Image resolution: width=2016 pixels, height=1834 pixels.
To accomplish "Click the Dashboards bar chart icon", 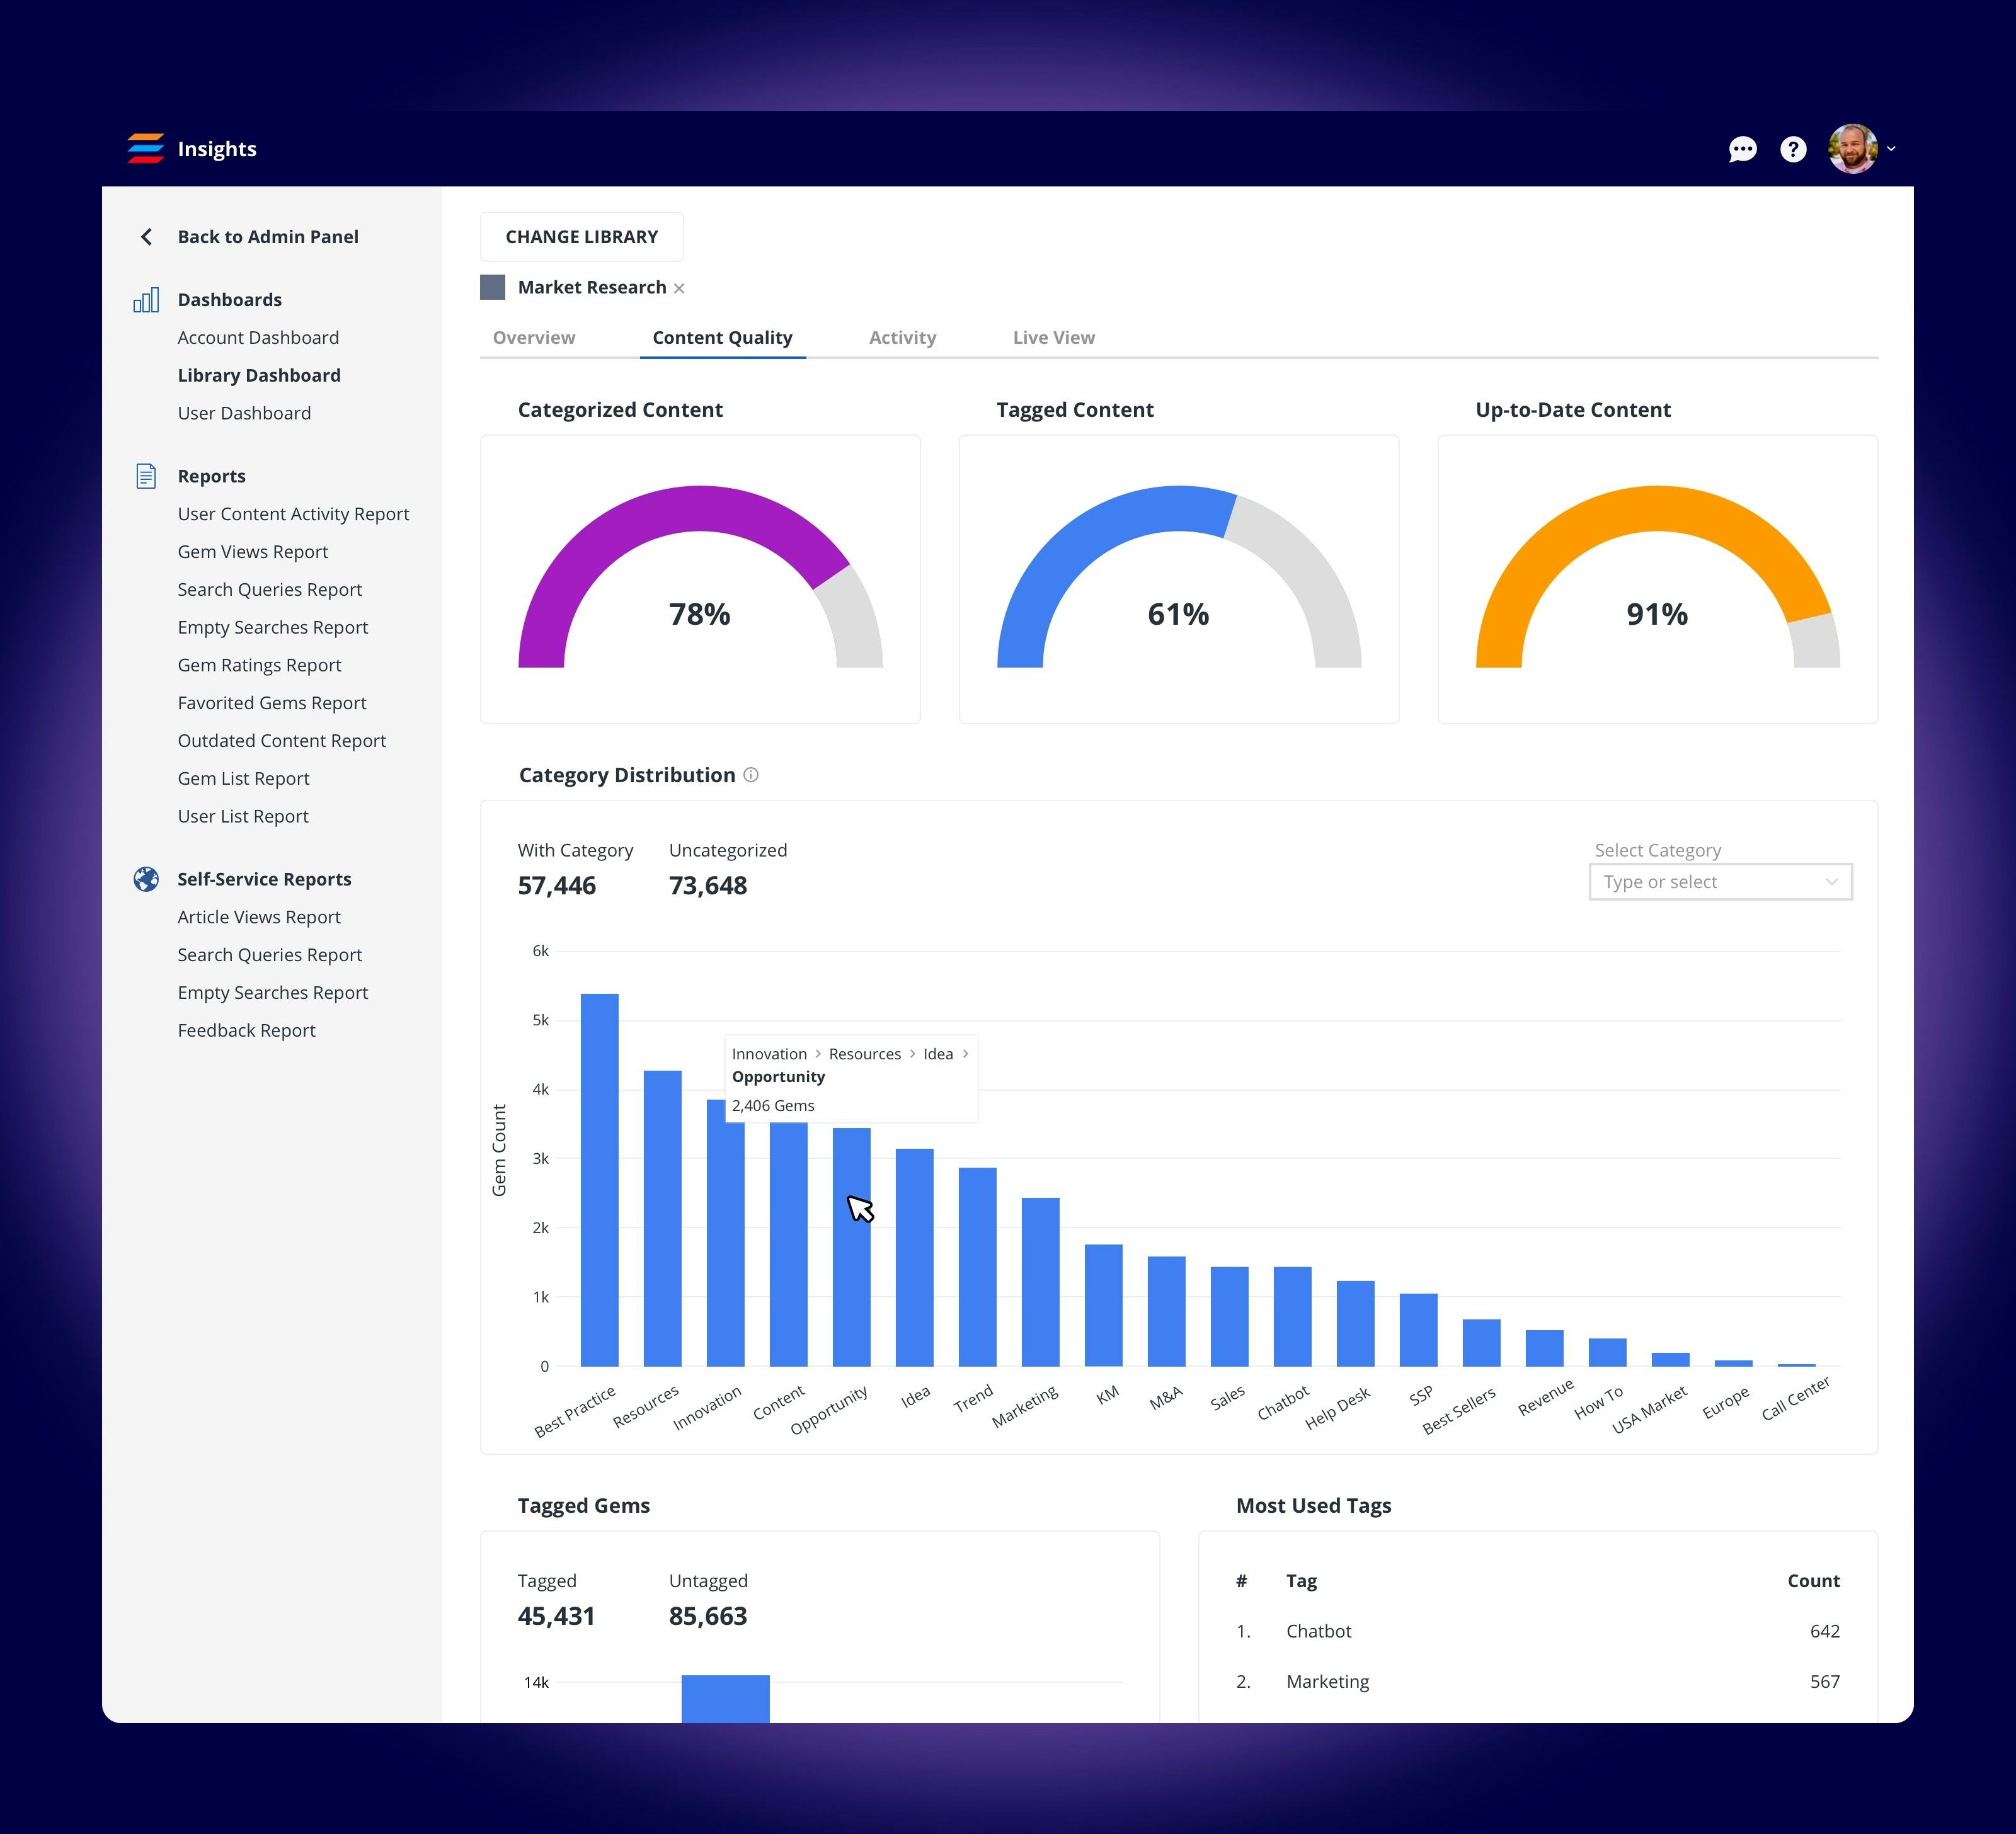I will pyautogui.click(x=146, y=300).
